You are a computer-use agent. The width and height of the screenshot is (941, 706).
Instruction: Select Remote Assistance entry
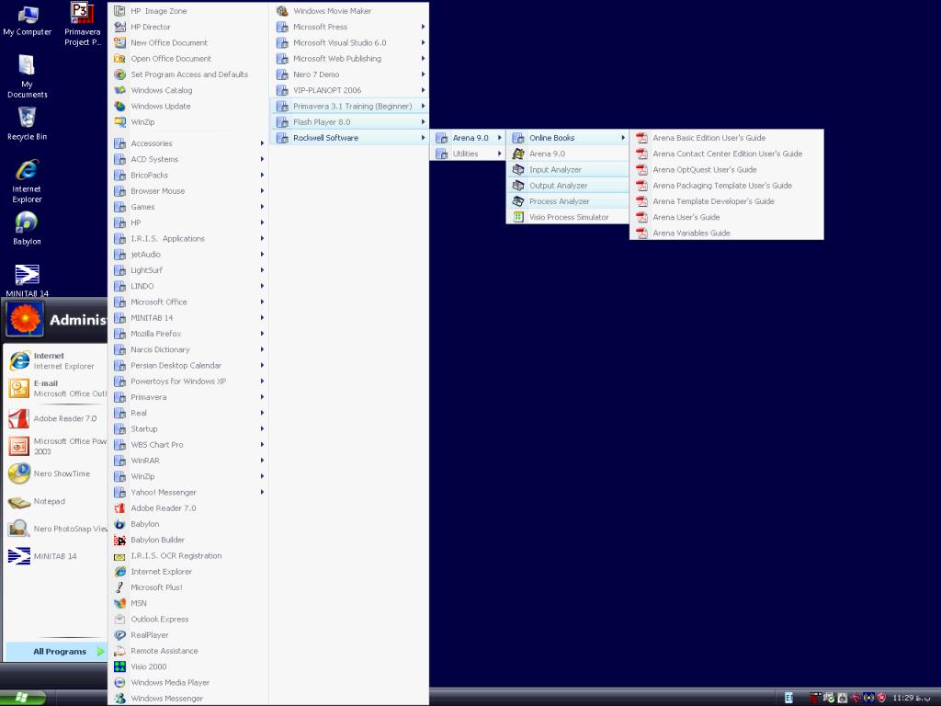[189, 651]
